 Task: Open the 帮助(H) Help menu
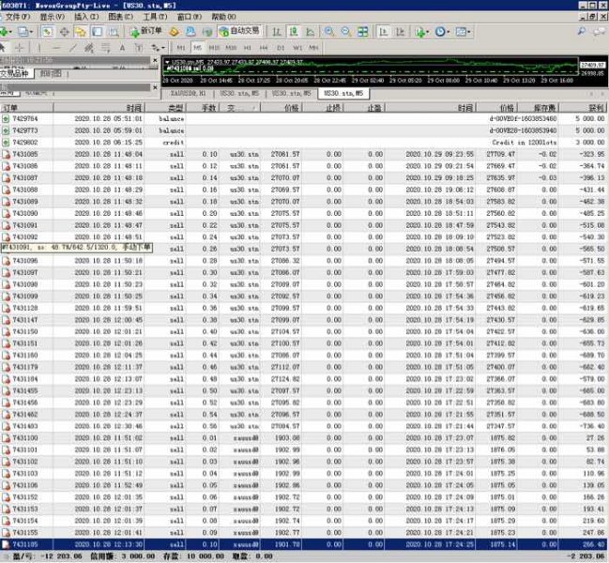click(223, 17)
